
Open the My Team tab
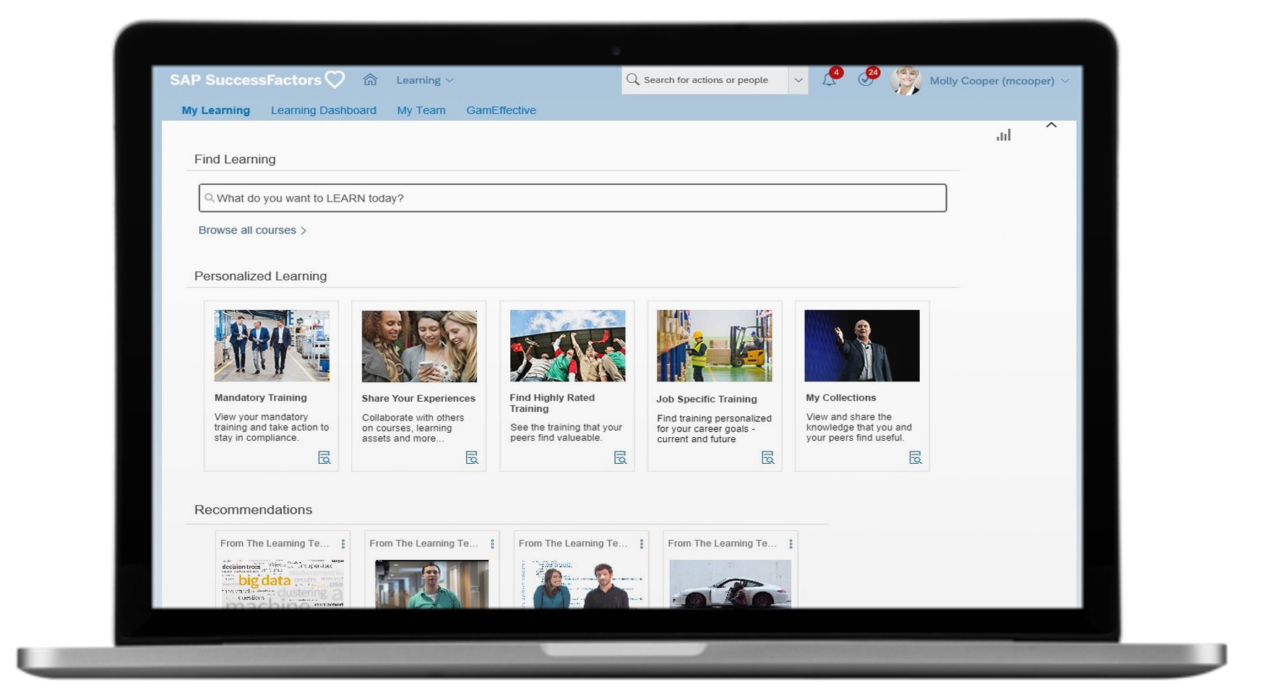tap(421, 111)
